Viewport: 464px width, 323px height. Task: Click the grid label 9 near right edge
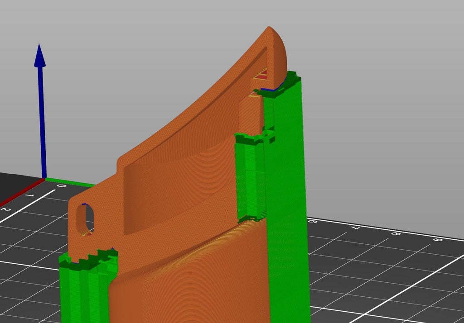click(436, 239)
